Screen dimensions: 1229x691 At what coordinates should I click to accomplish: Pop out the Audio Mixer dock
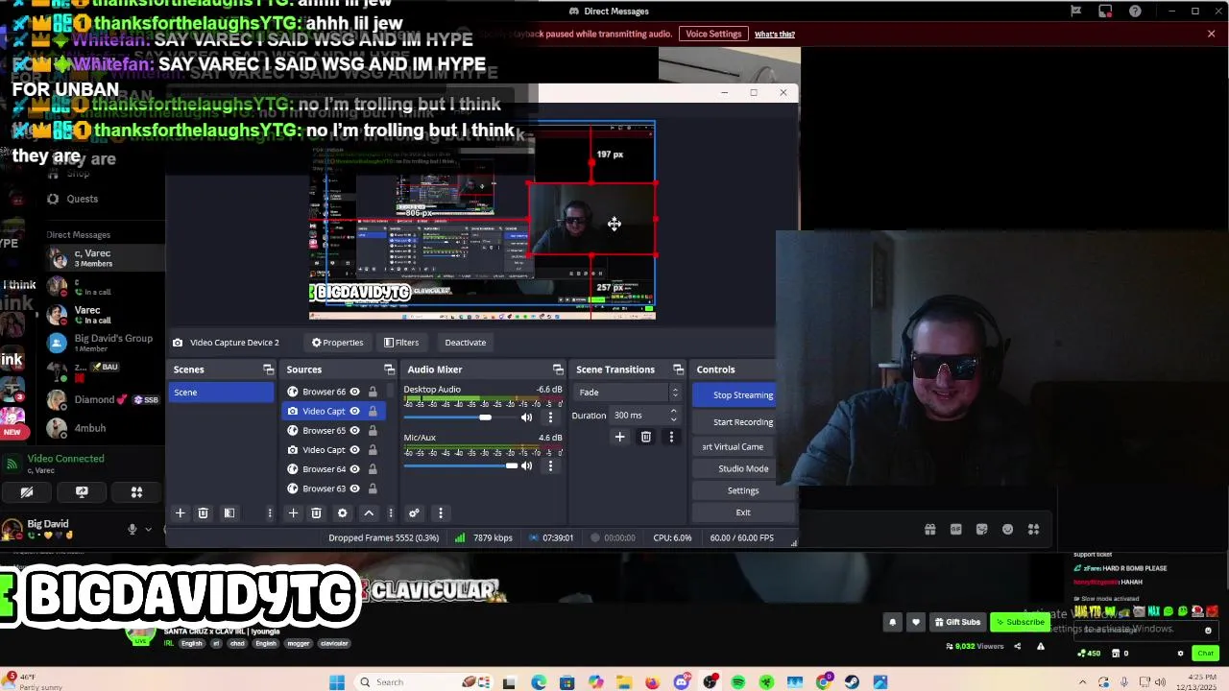(558, 369)
